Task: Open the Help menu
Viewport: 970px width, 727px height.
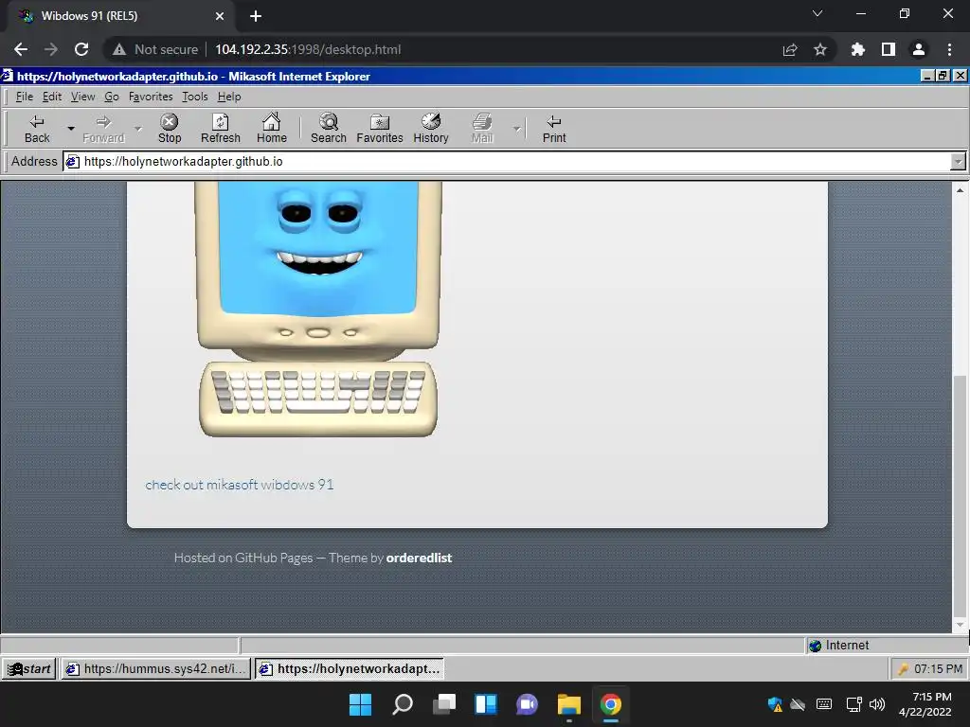Action: coord(229,97)
